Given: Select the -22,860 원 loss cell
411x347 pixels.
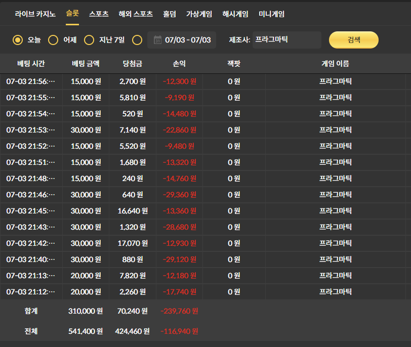Looking at the screenshot, I should click(180, 130).
